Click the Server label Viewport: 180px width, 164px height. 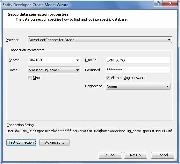click(x=14, y=60)
